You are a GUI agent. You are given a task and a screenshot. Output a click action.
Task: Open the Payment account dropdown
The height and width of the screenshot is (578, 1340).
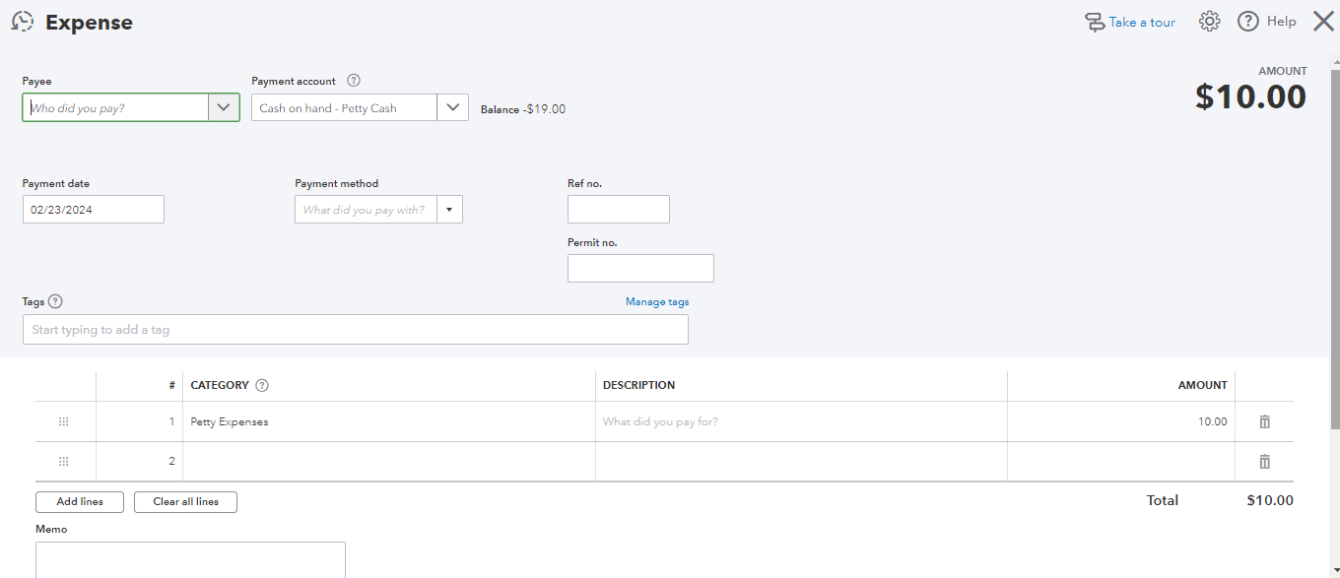[452, 107]
